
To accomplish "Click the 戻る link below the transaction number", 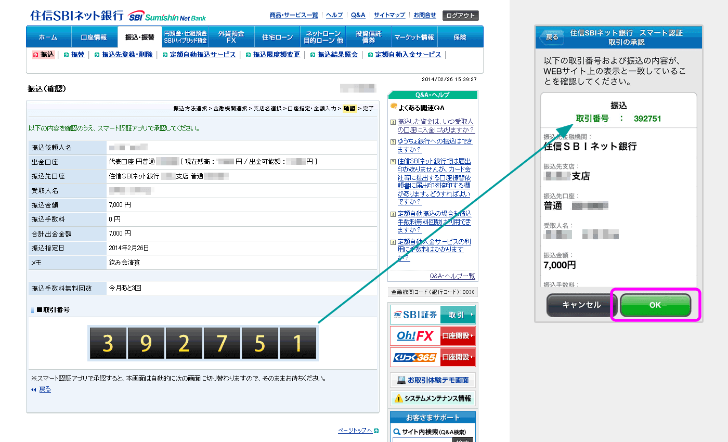I will pyautogui.click(x=45, y=389).
